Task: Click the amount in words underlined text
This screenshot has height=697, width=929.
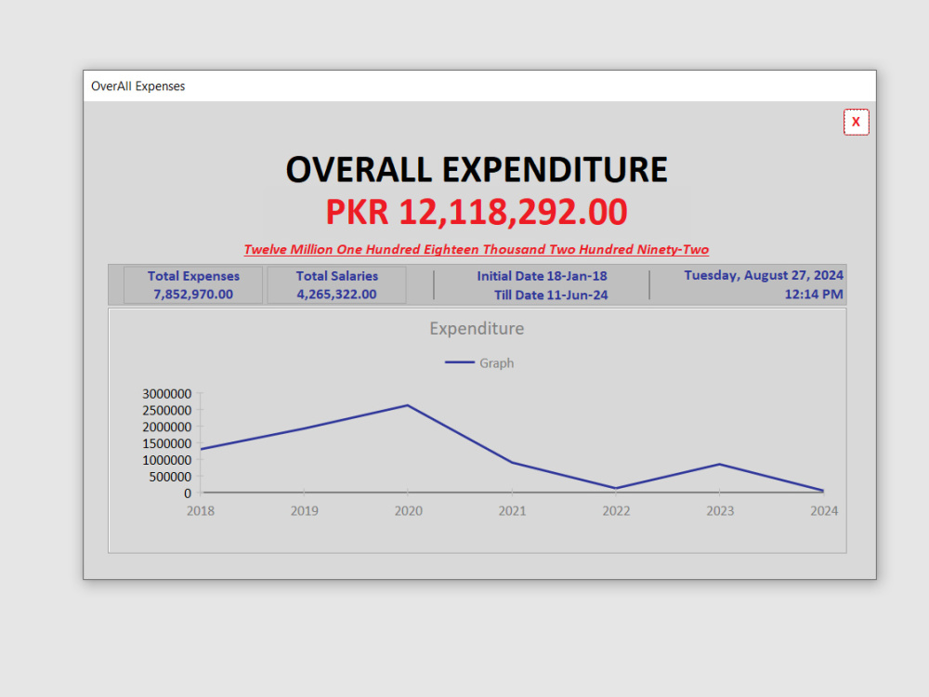Action: (477, 249)
